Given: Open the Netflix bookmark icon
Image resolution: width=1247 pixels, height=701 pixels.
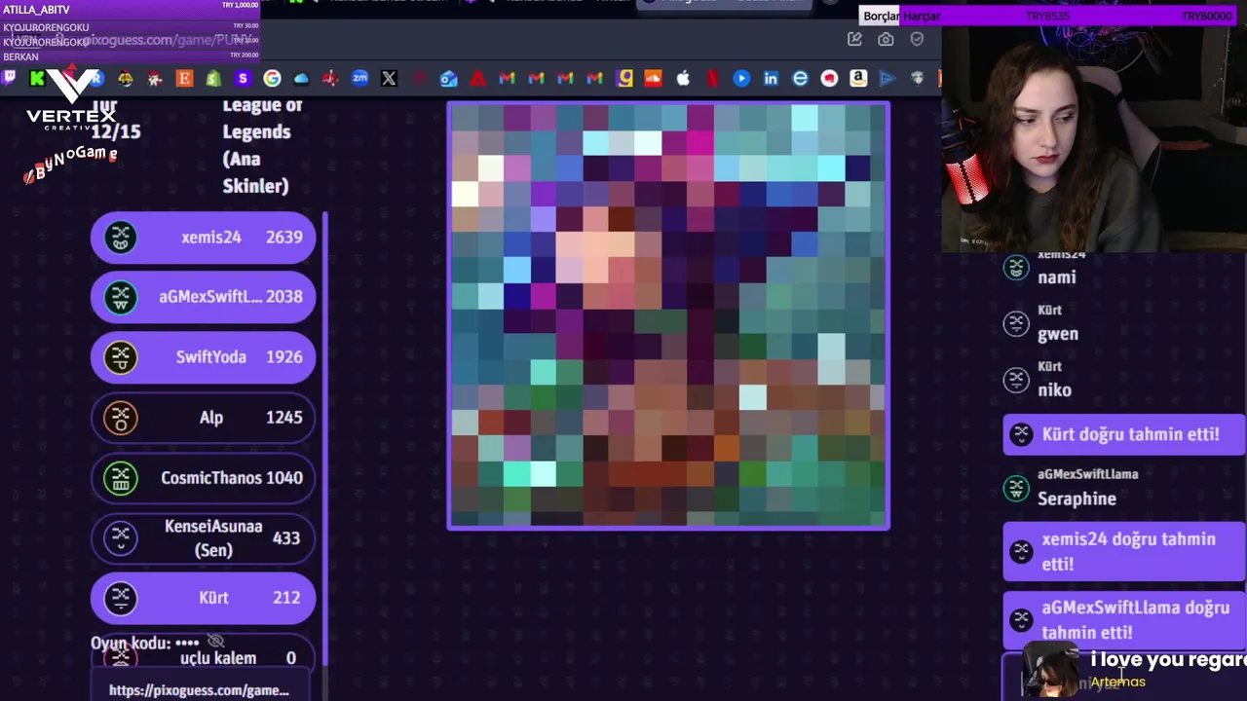Looking at the screenshot, I should coord(712,78).
